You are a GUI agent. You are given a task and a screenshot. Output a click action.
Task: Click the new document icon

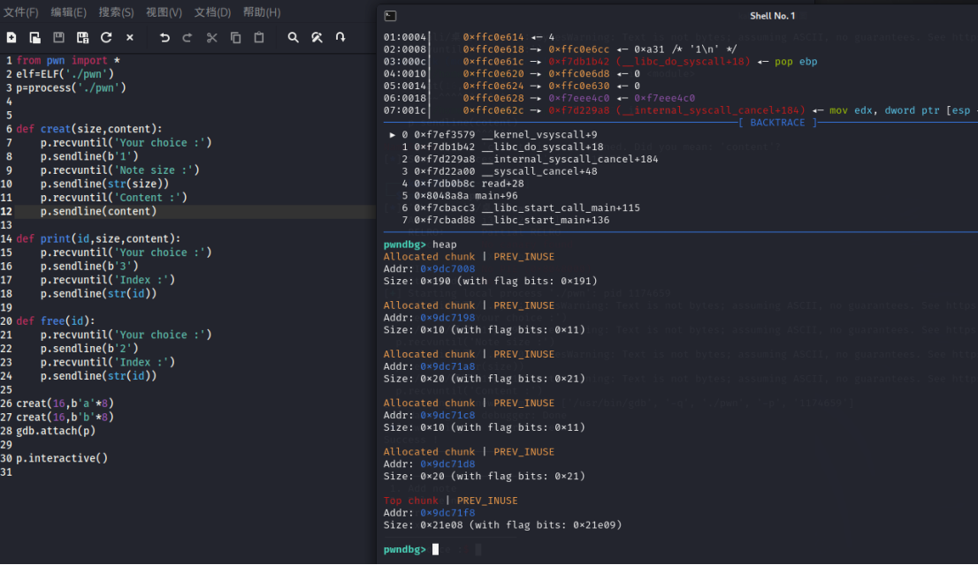[11, 38]
